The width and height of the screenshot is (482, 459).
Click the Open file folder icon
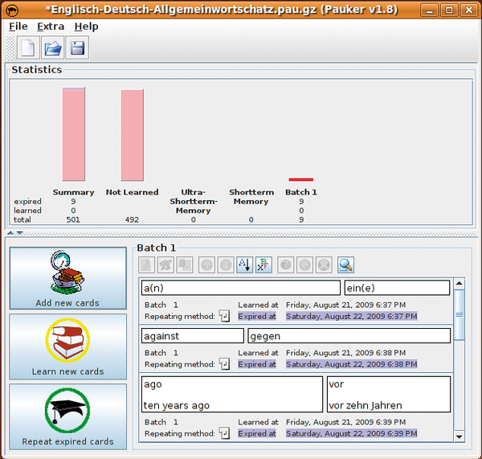tap(53, 47)
